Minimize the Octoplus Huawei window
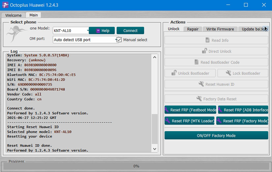 (228, 5)
